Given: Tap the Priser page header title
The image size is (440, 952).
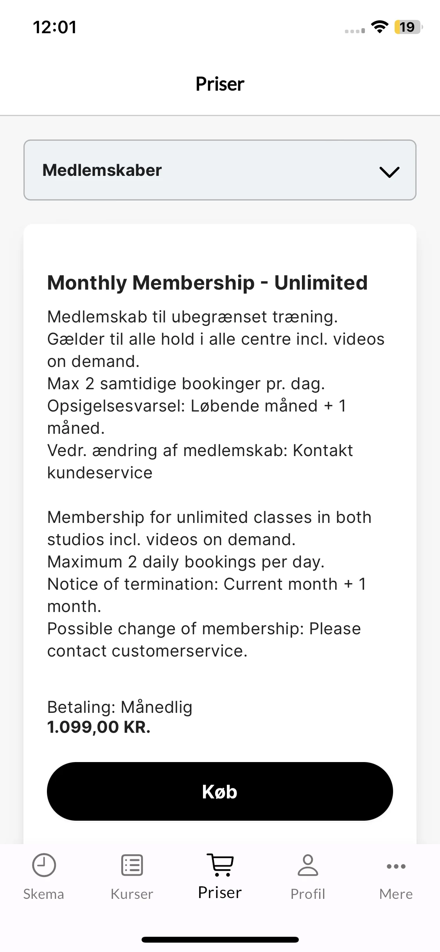Looking at the screenshot, I should point(220,84).
